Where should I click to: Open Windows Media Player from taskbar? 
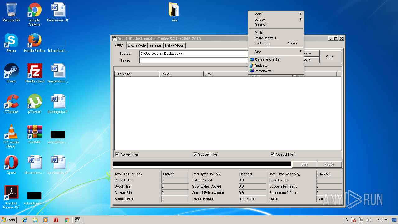46,220
